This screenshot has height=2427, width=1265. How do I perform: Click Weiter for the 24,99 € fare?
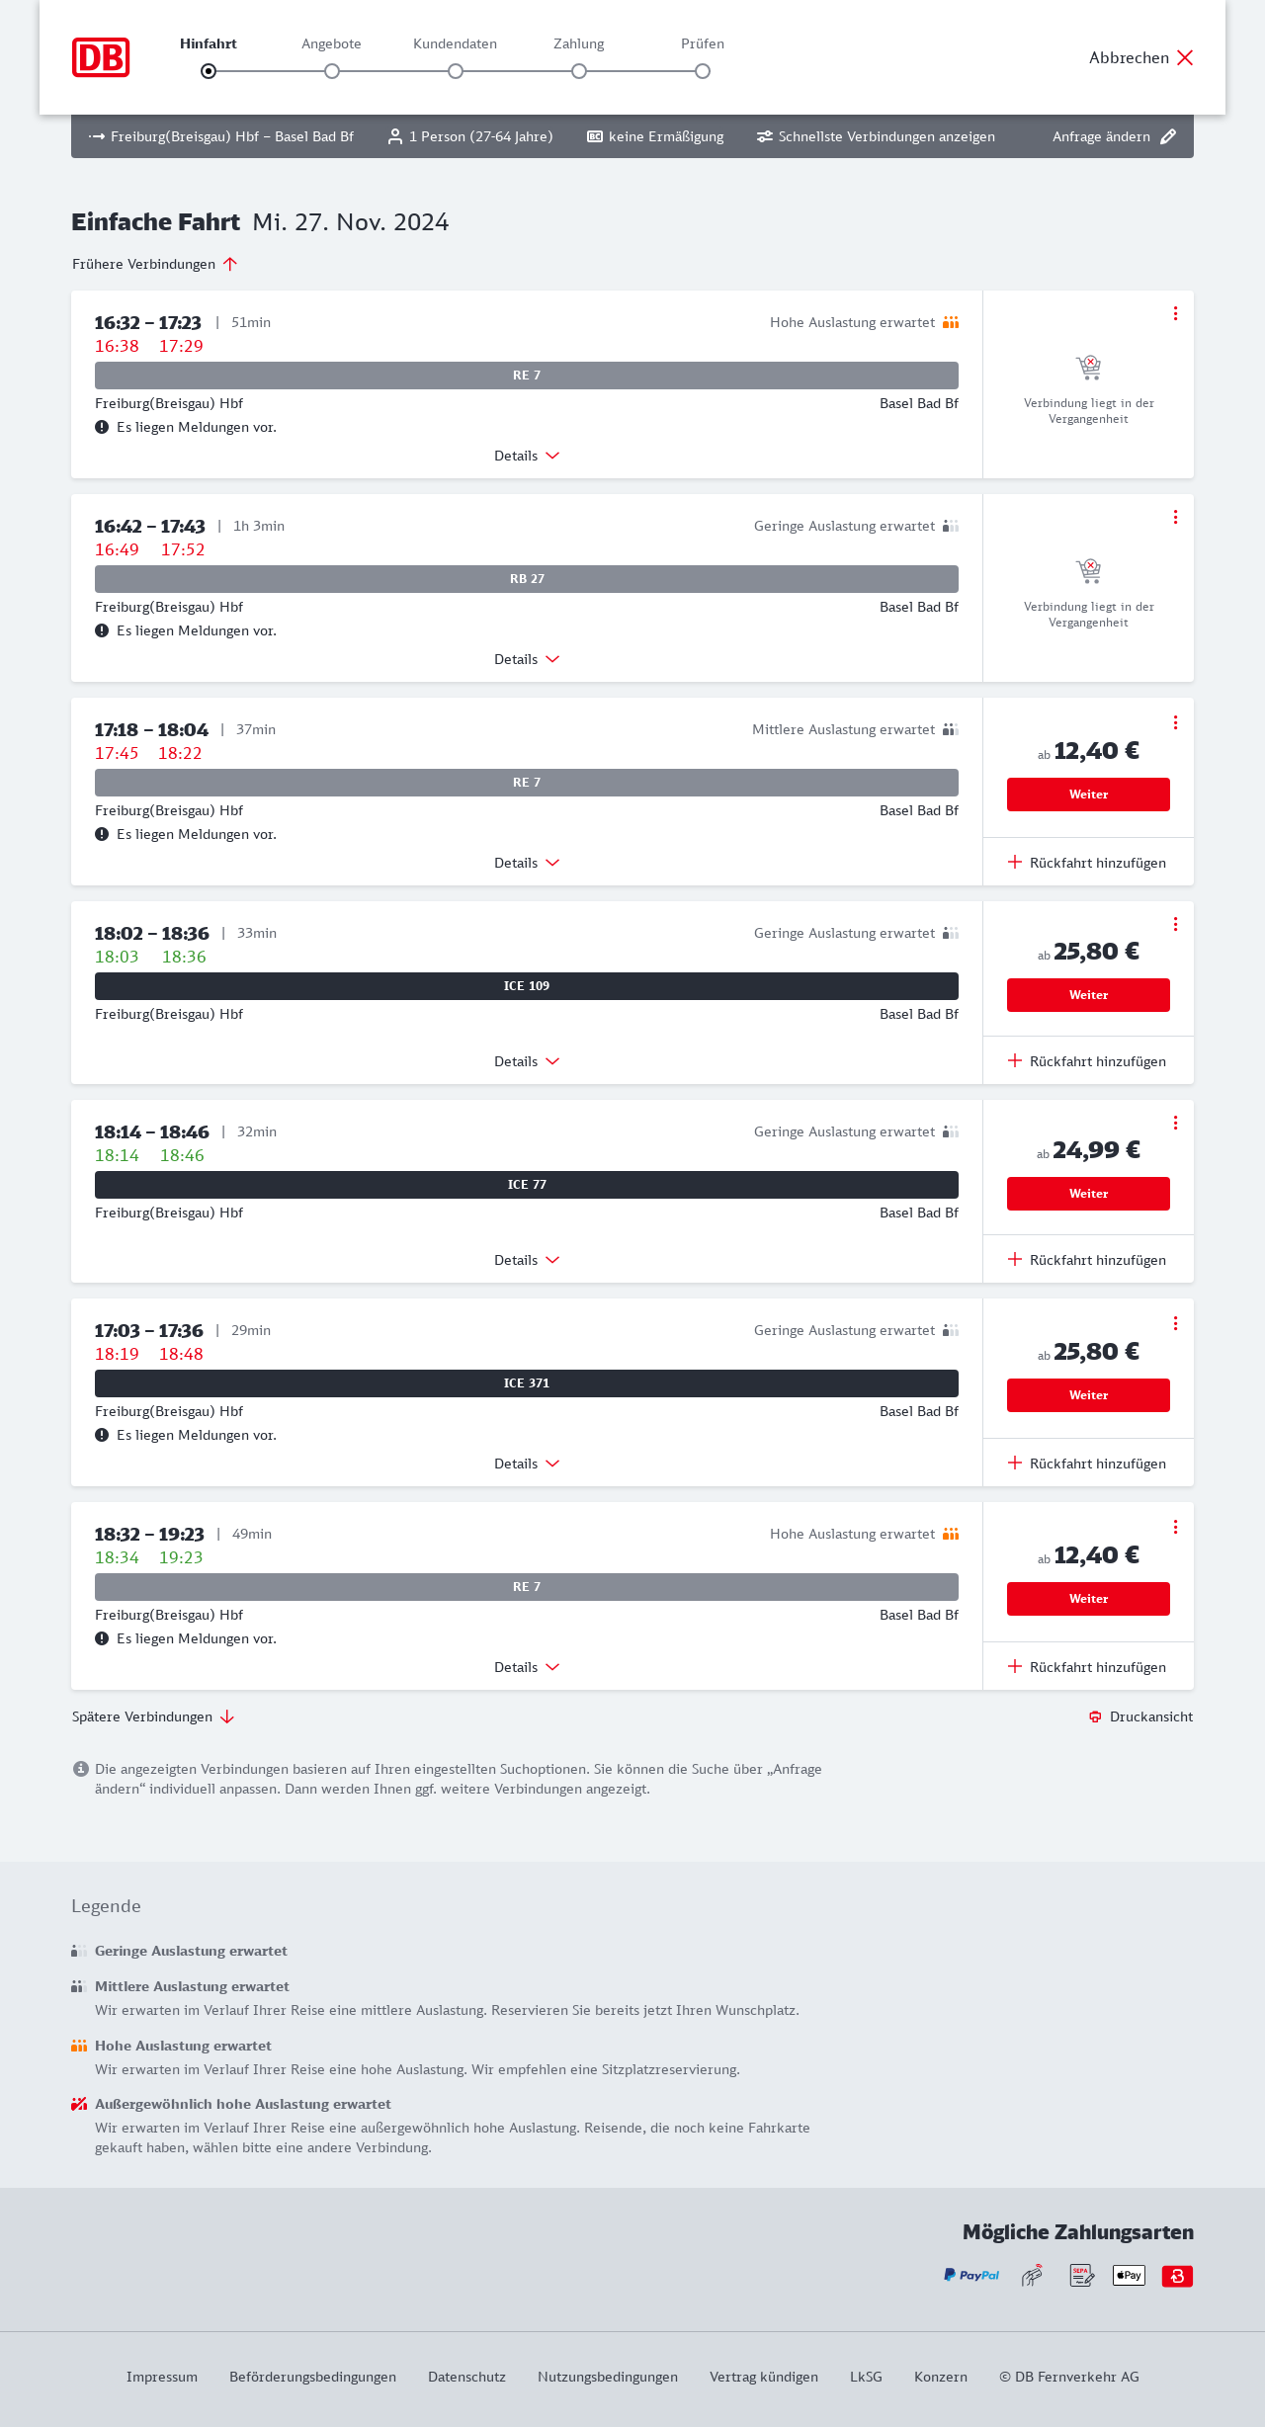coord(1088,1194)
